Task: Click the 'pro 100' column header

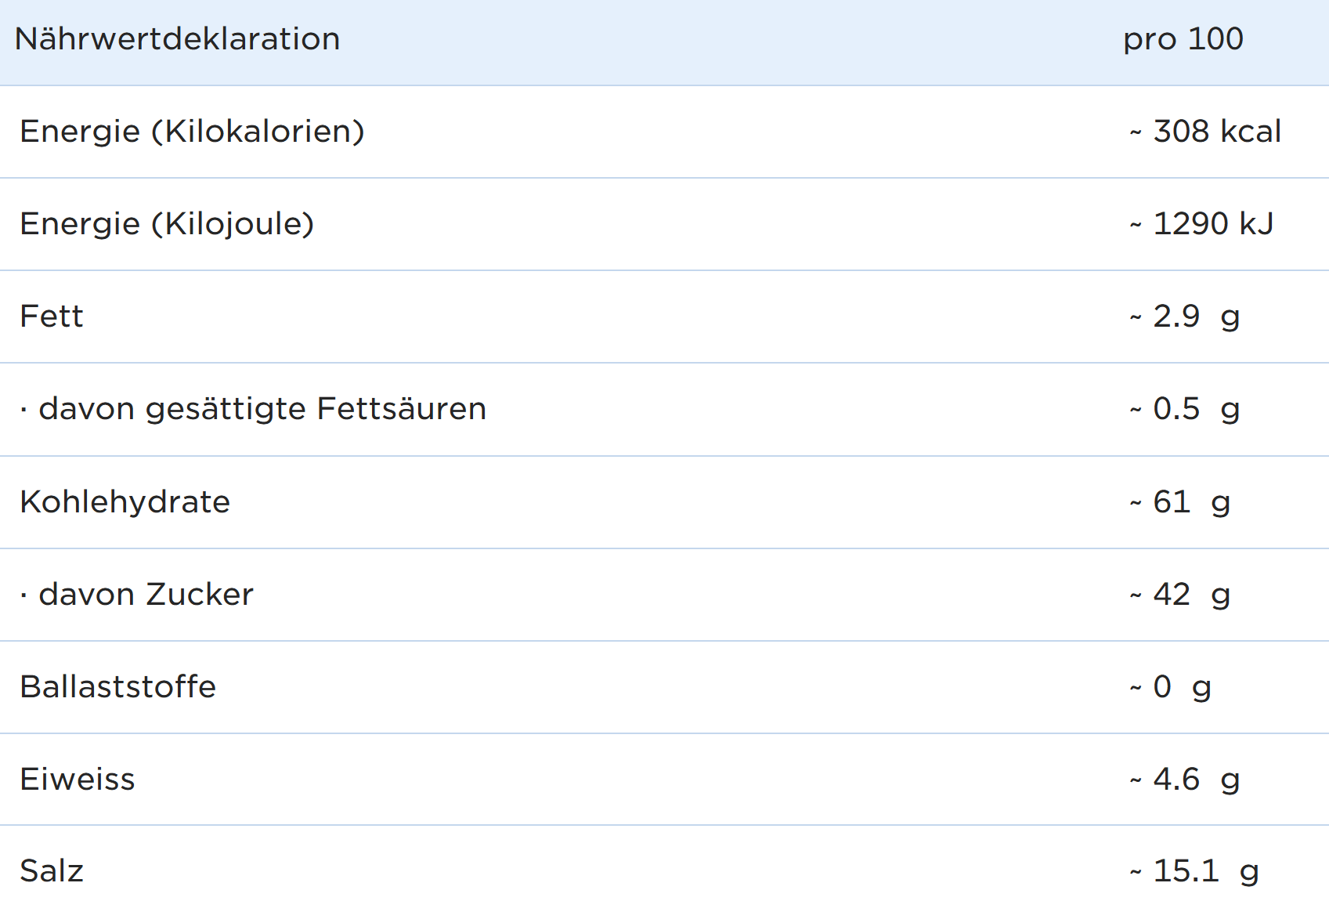Action: click(1183, 39)
